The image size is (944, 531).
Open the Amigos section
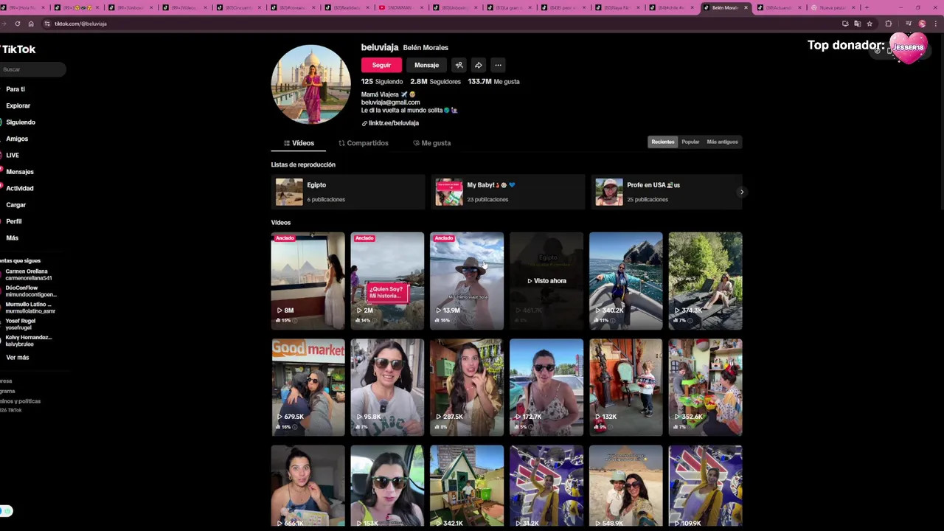tap(17, 139)
